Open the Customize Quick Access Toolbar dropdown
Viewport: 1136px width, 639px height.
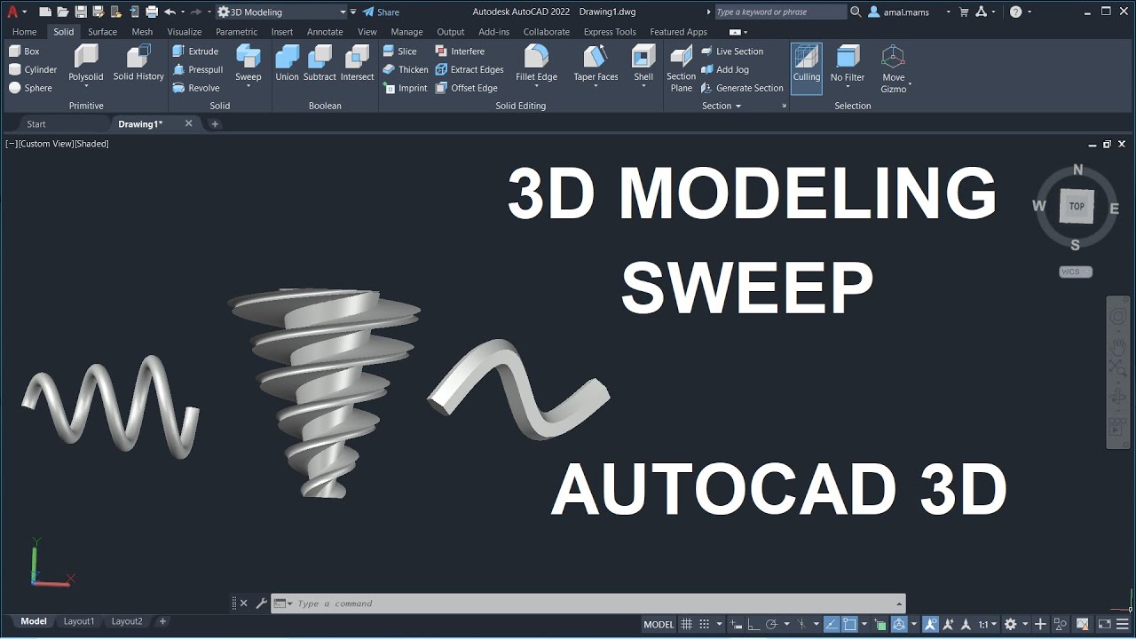353,12
